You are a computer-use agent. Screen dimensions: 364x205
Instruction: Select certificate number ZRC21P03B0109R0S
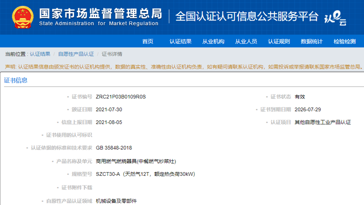pyautogui.click(x=121, y=97)
